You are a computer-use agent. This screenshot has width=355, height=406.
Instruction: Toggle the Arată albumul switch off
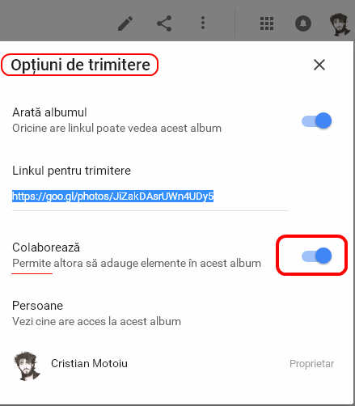(x=316, y=121)
